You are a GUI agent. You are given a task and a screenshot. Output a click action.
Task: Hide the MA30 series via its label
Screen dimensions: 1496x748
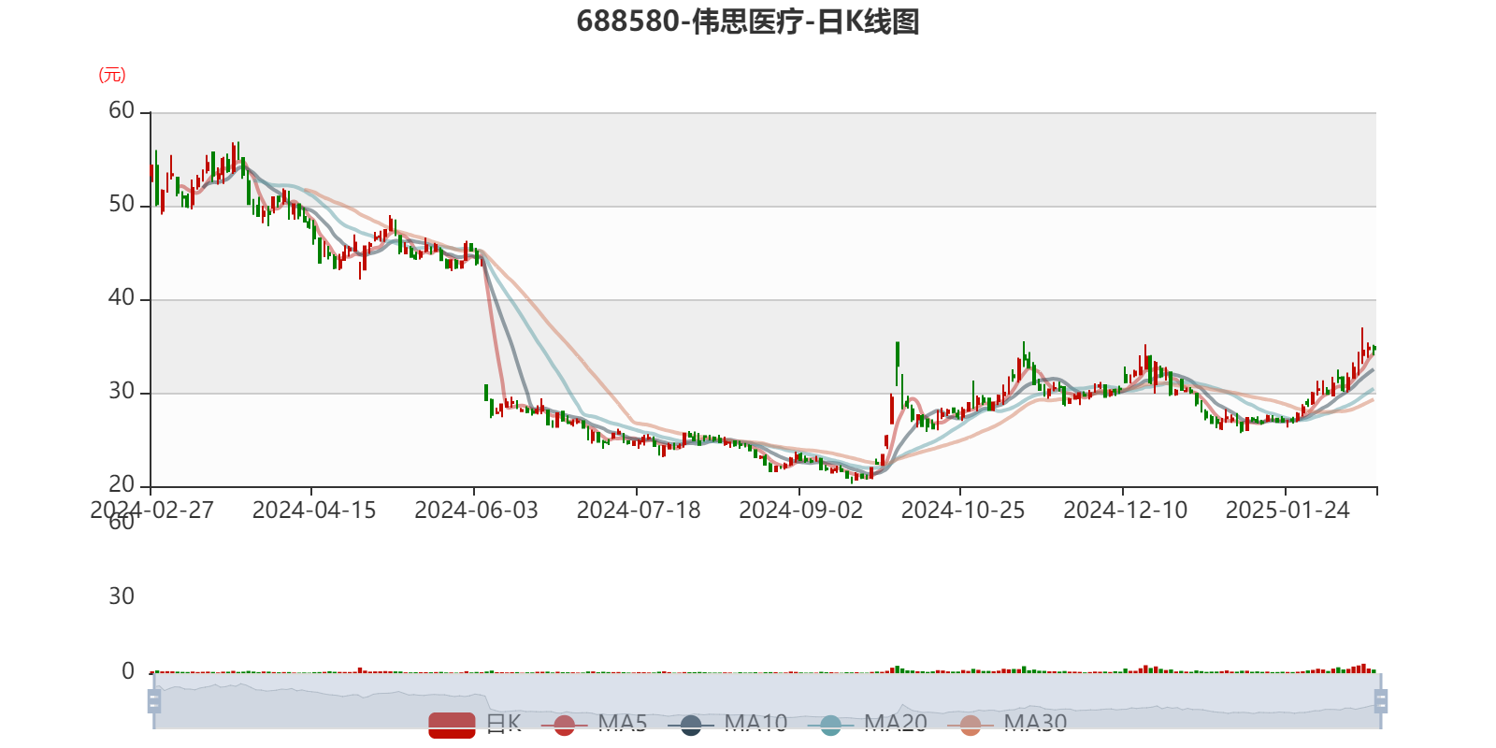tap(1035, 724)
